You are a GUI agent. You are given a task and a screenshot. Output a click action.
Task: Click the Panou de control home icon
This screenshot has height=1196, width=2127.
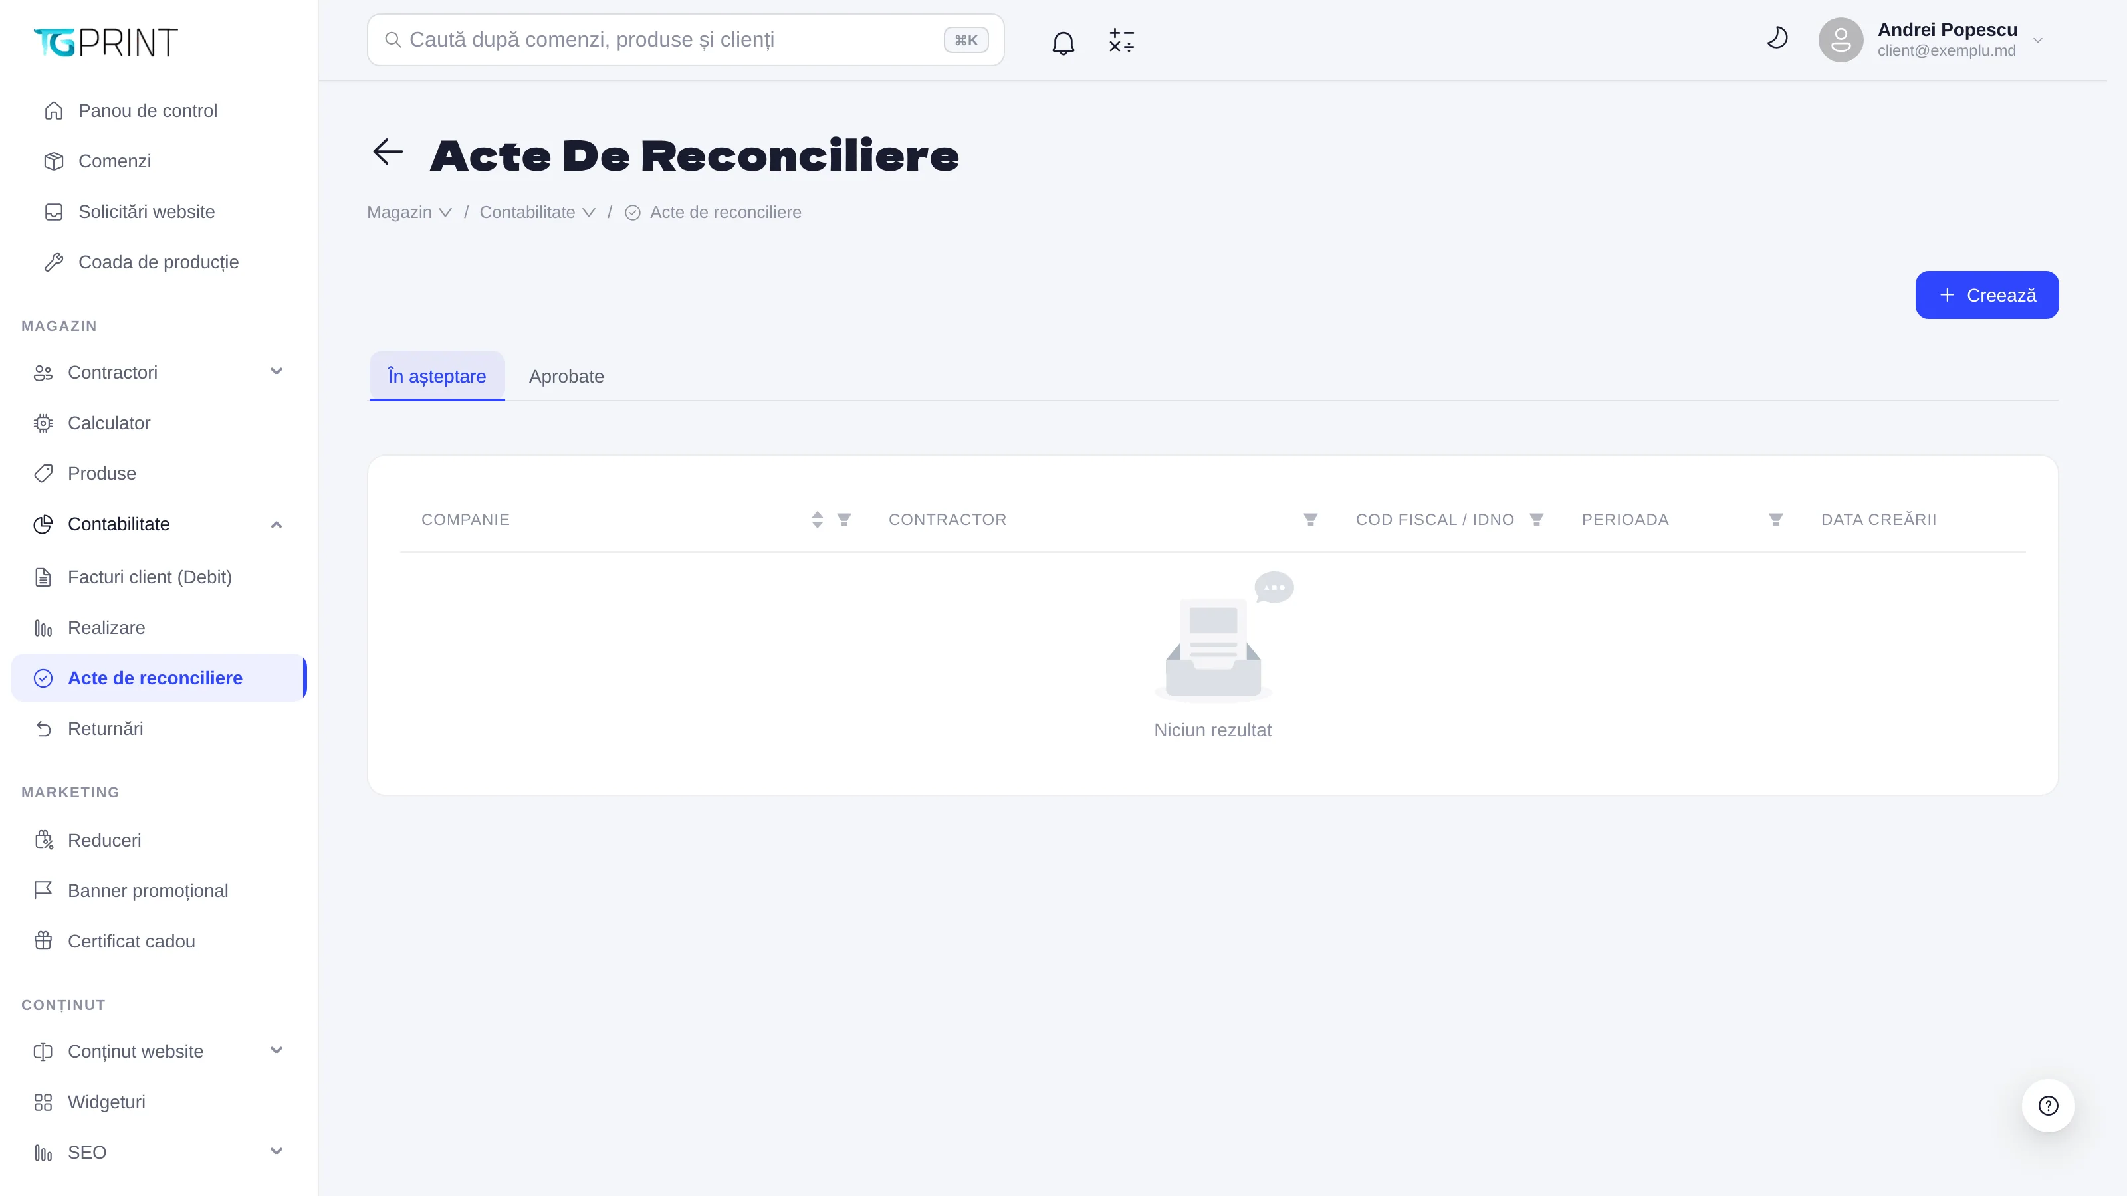click(x=54, y=110)
